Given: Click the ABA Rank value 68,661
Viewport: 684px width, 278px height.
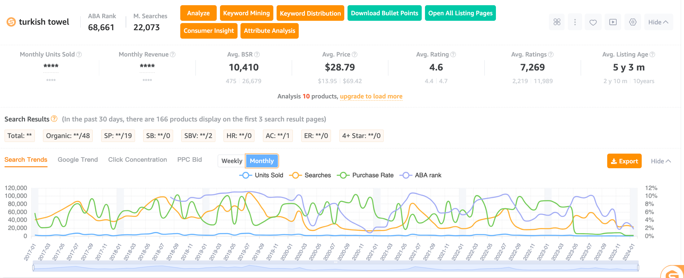Looking at the screenshot, I should (x=101, y=27).
